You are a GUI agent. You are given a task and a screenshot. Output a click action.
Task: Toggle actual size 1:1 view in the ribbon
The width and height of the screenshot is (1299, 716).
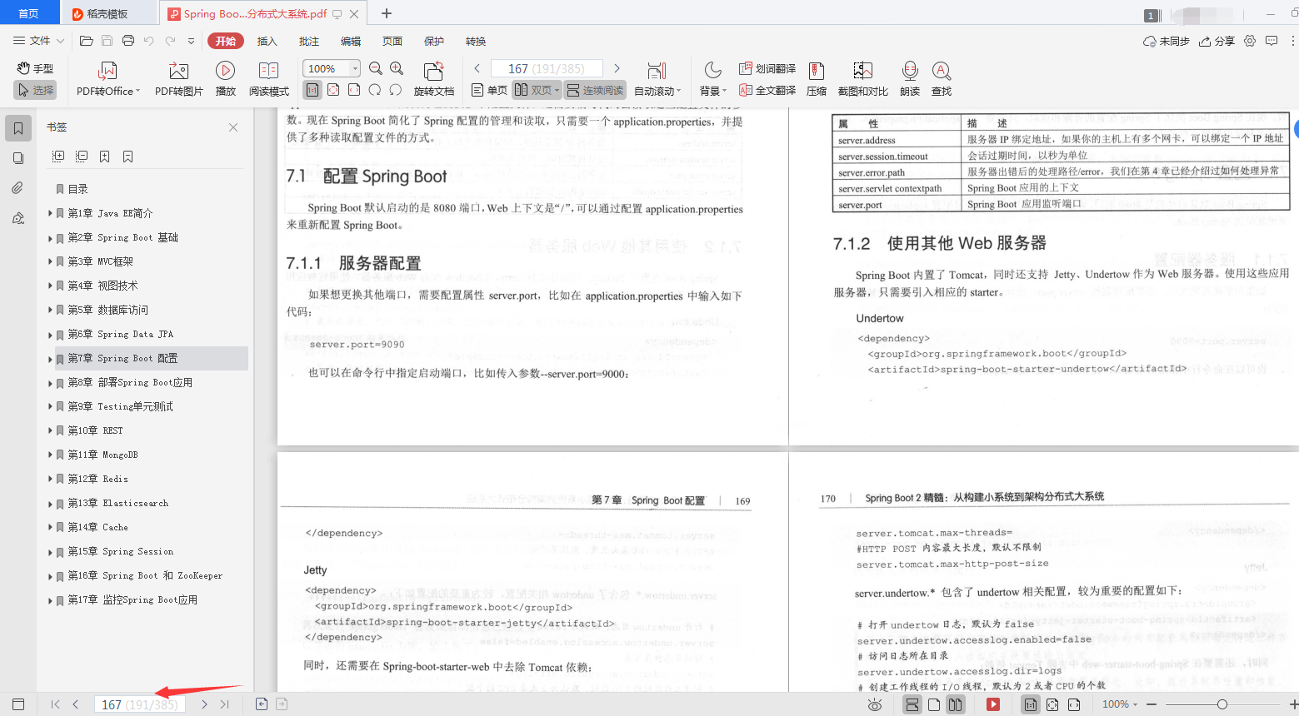click(x=312, y=90)
